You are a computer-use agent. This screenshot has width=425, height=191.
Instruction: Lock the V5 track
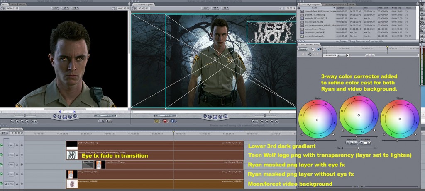click(17, 146)
